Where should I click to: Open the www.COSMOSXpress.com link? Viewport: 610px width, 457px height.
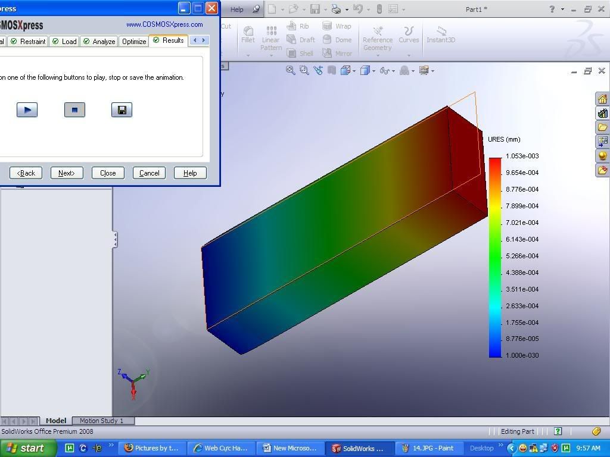coord(164,24)
